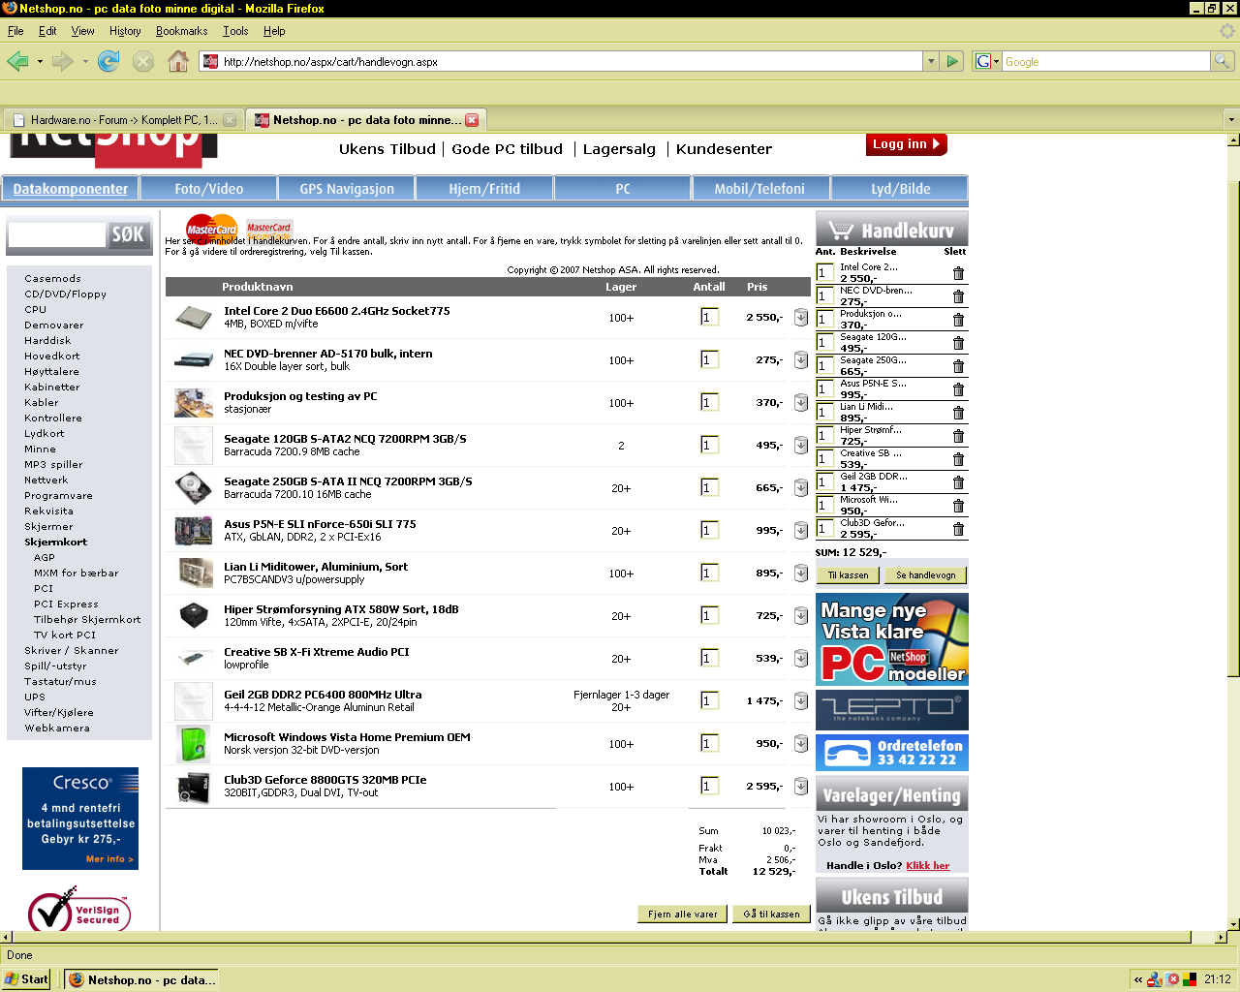Open the Windows Start button
Viewport: 1240px width, 992px height.
click(x=26, y=979)
